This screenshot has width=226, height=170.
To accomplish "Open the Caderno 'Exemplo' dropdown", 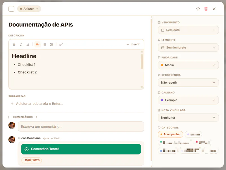I will coord(188,100).
